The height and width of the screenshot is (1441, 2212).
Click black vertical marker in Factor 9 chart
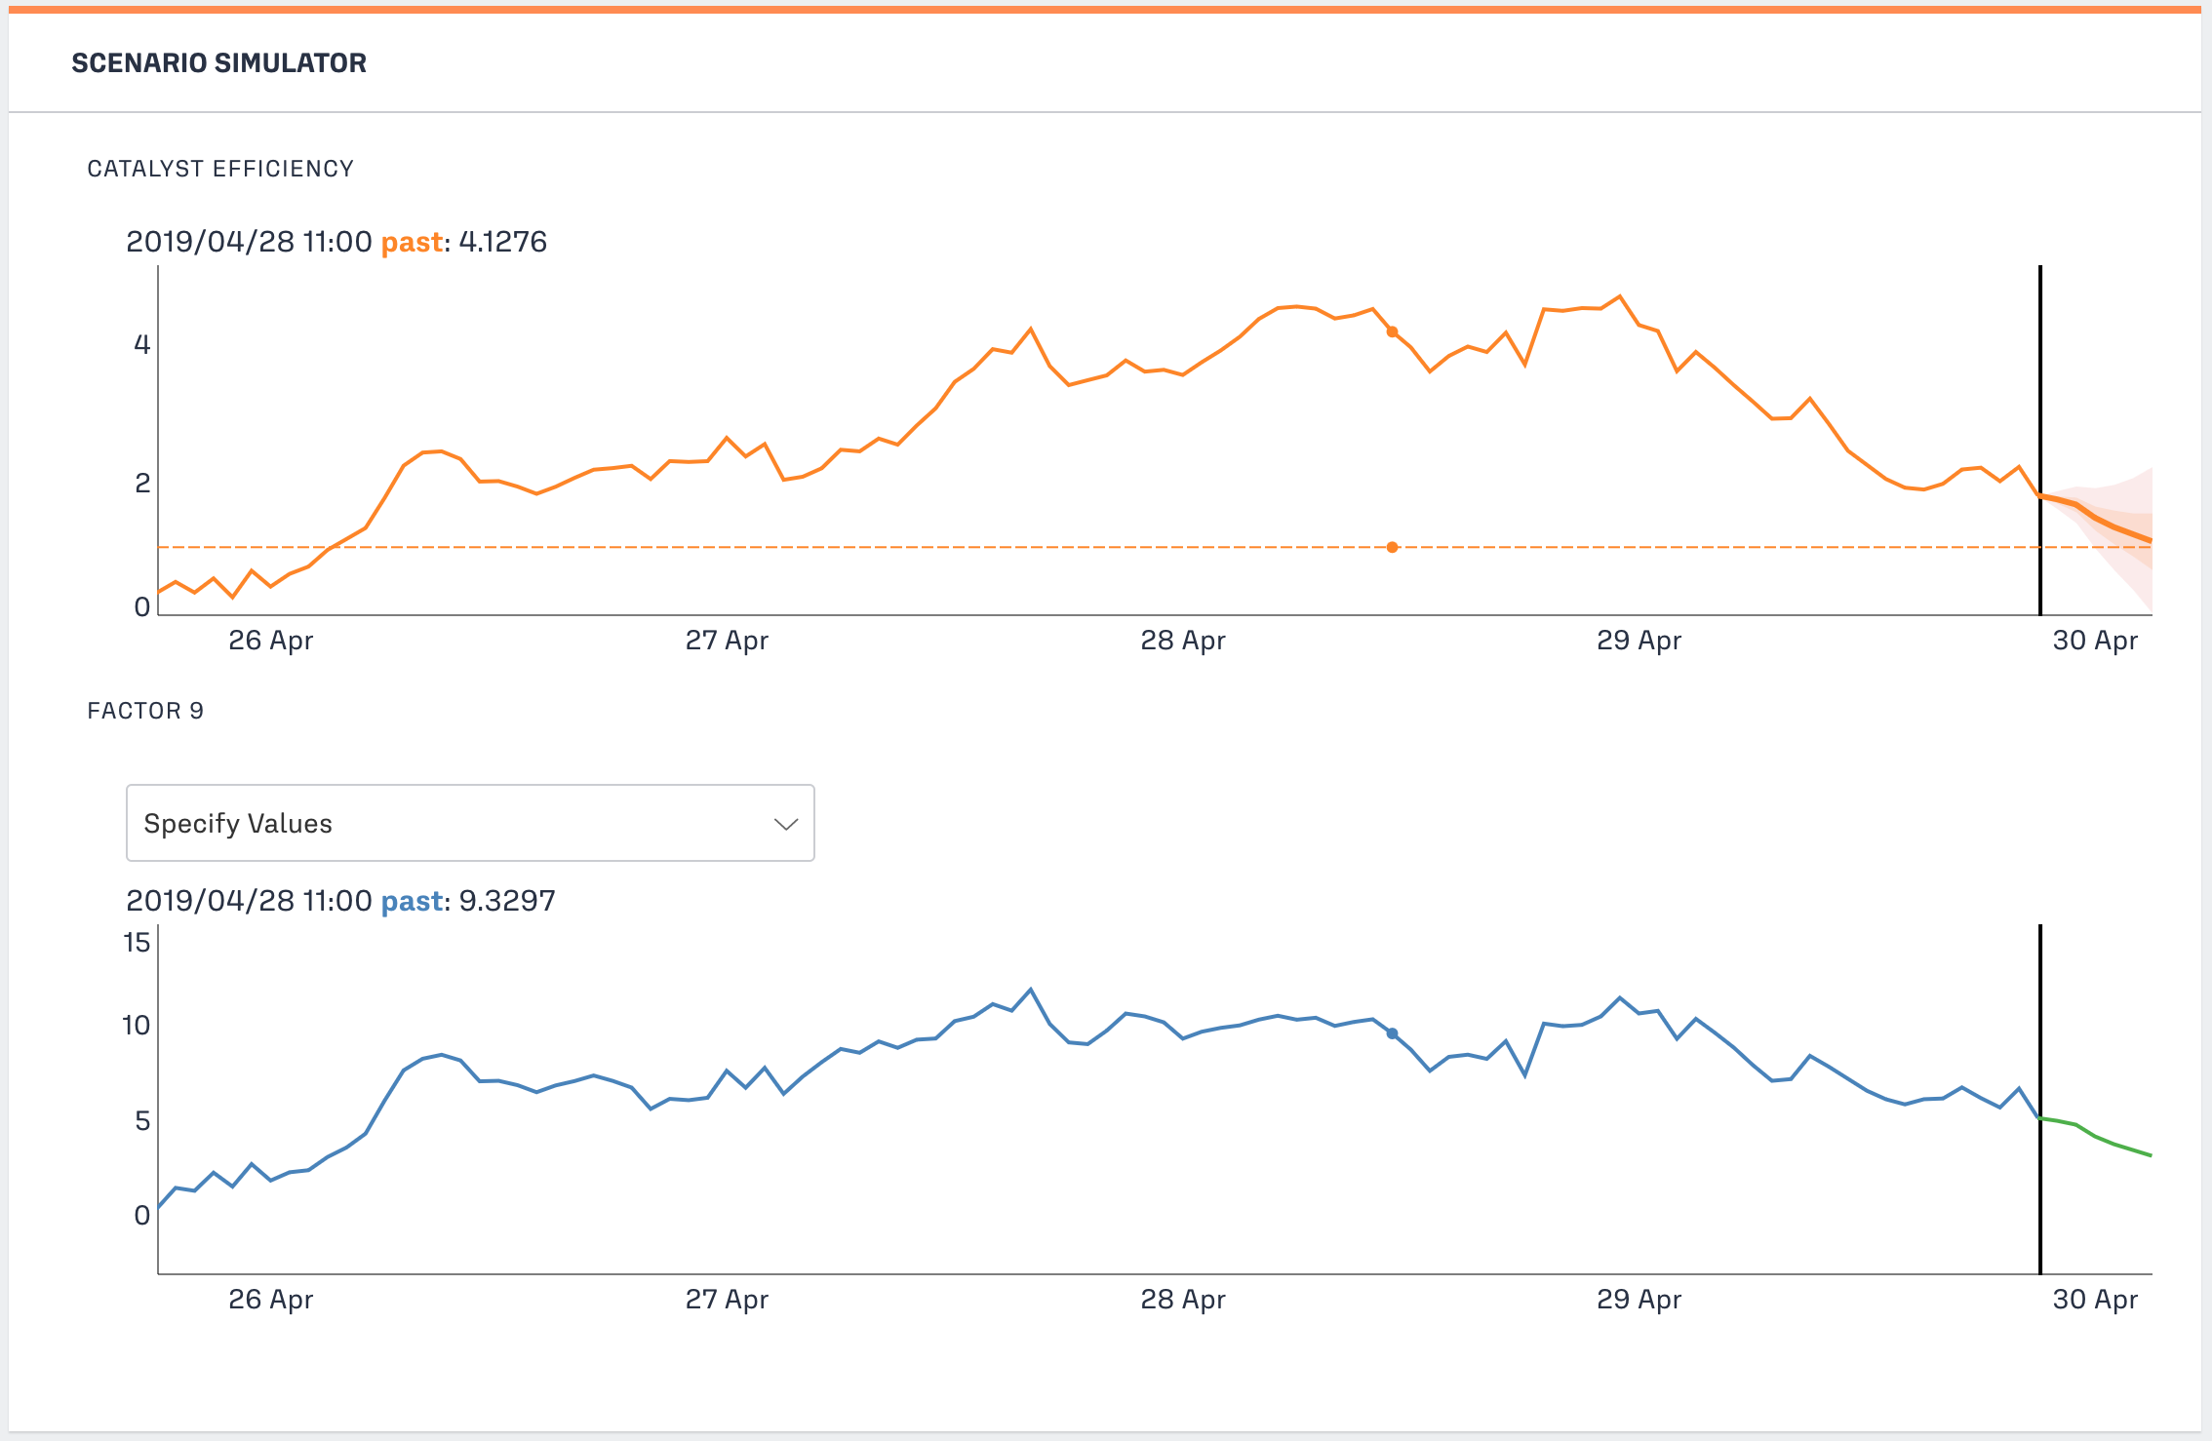tap(2039, 1199)
